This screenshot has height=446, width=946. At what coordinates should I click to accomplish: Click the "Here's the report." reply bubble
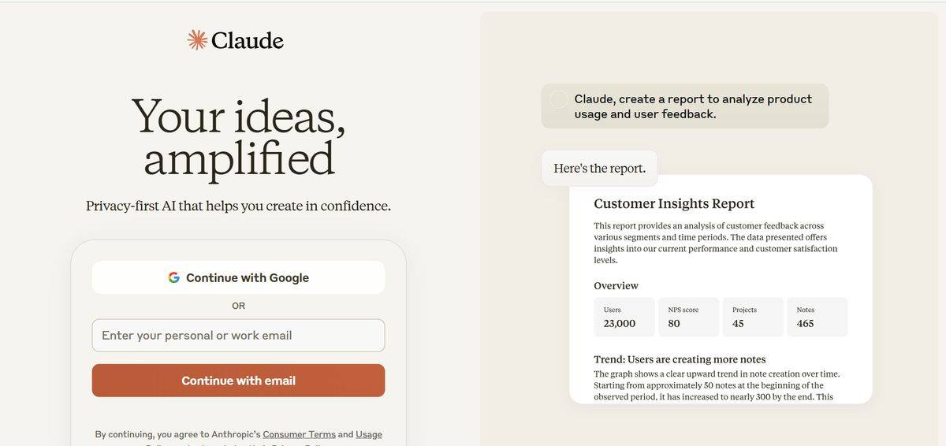point(599,168)
